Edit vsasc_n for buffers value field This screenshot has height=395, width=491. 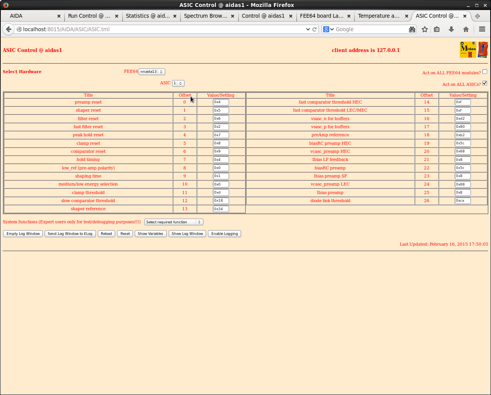[x=463, y=119]
